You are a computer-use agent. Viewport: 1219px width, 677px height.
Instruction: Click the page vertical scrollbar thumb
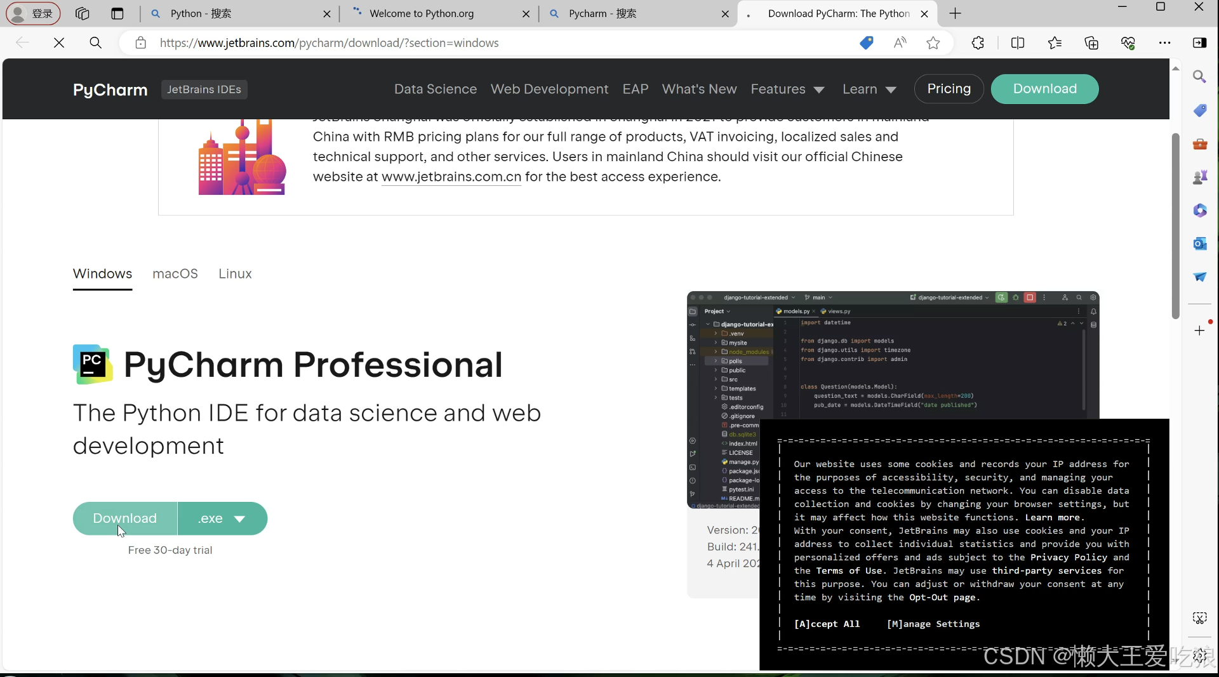click(1176, 225)
